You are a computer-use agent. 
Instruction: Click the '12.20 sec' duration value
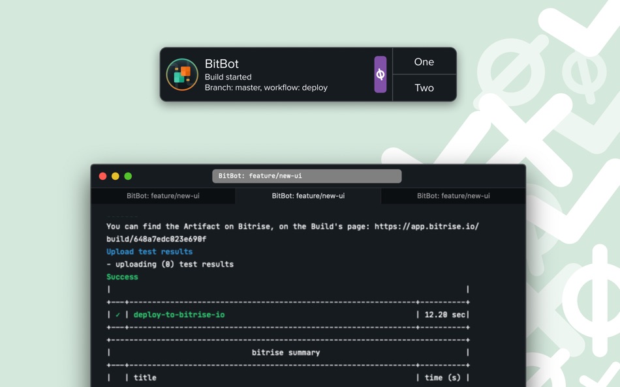click(x=444, y=315)
